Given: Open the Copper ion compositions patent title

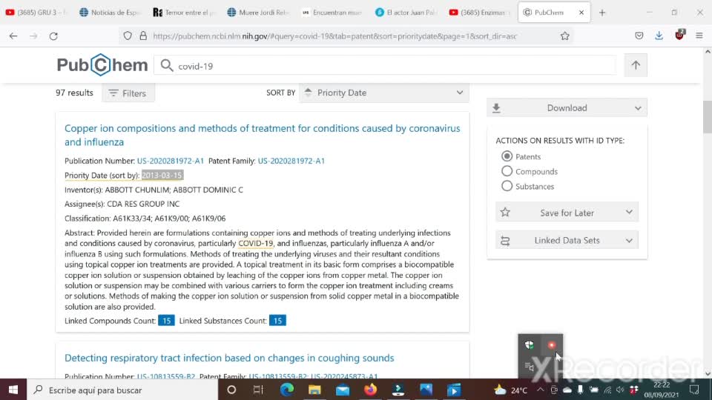Looking at the screenshot, I should tap(262, 135).
